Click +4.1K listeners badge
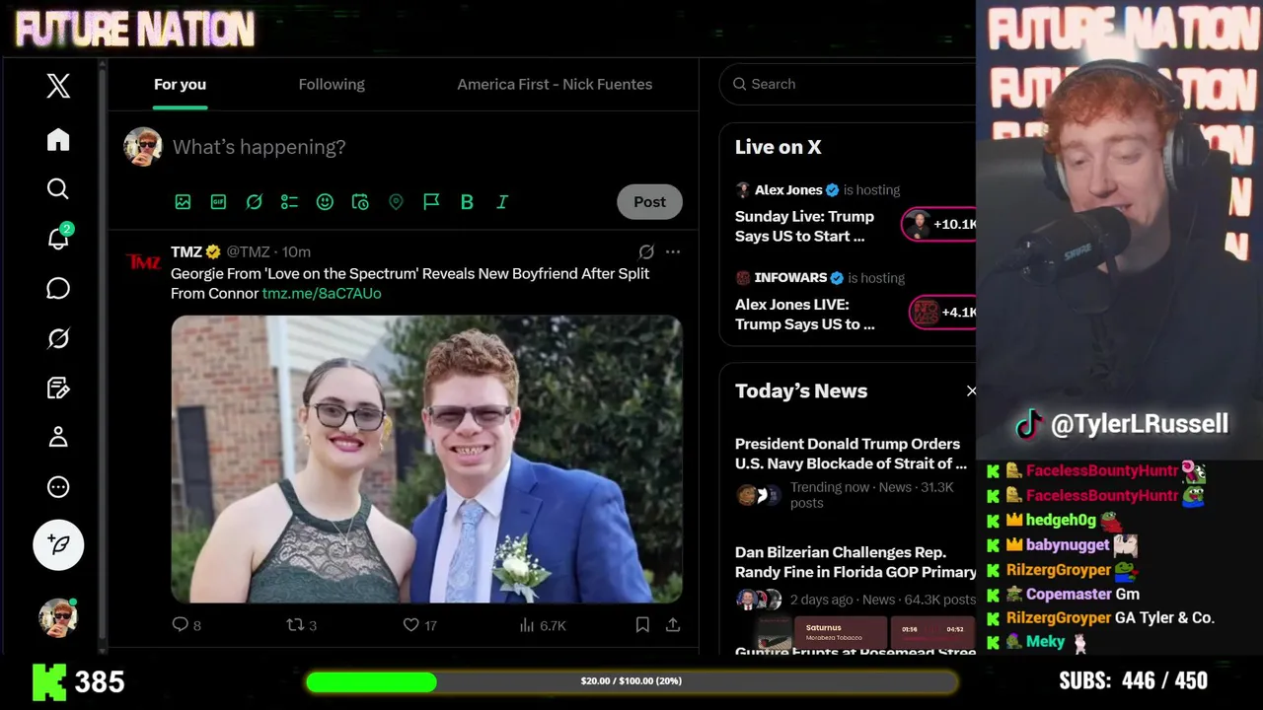Screen dimensions: 1263x710 [x=943, y=313]
